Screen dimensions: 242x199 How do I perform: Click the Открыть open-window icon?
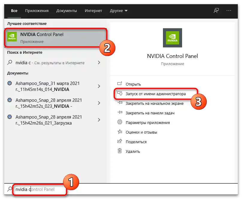pyautogui.click(x=120, y=84)
